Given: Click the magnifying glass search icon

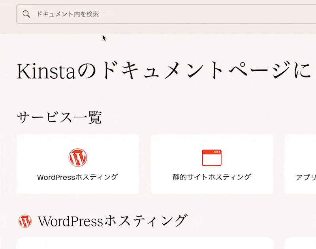Looking at the screenshot, I should tap(26, 14).
